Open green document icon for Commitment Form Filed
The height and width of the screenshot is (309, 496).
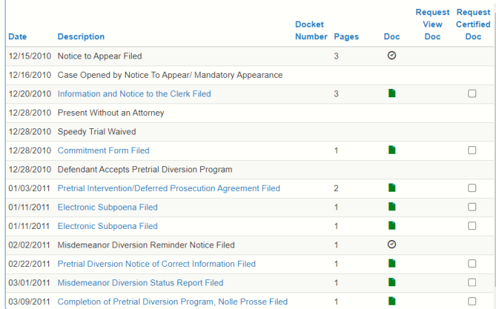click(392, 150)
